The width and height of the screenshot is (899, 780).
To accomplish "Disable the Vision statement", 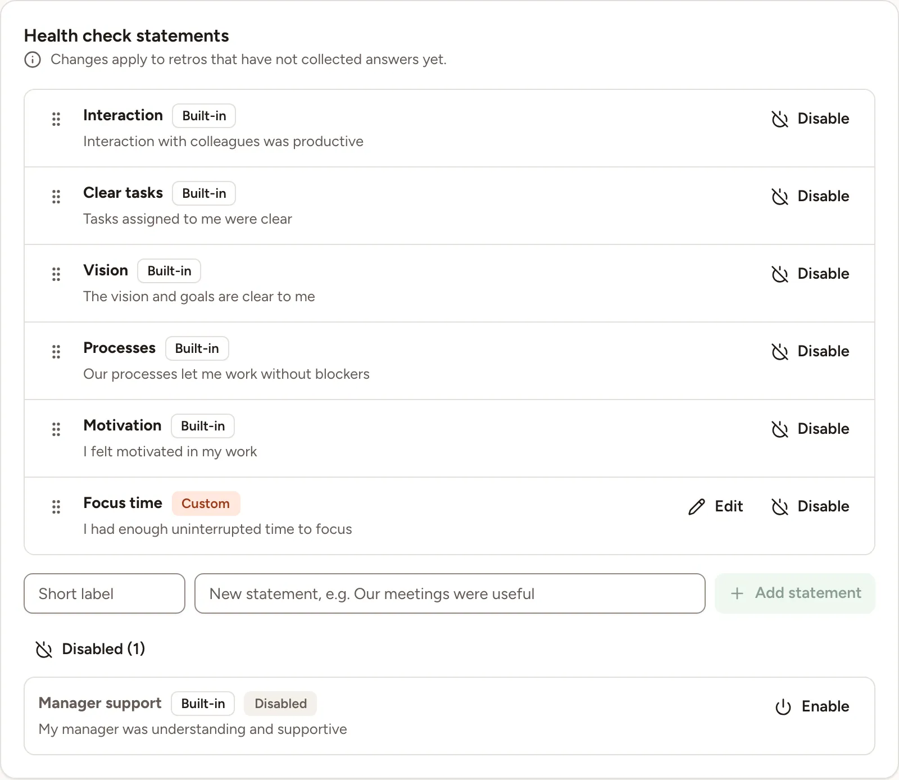I will 810,274.
